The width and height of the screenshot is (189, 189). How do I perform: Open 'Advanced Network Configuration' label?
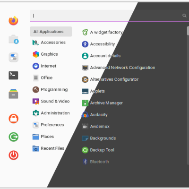point(122,68)
